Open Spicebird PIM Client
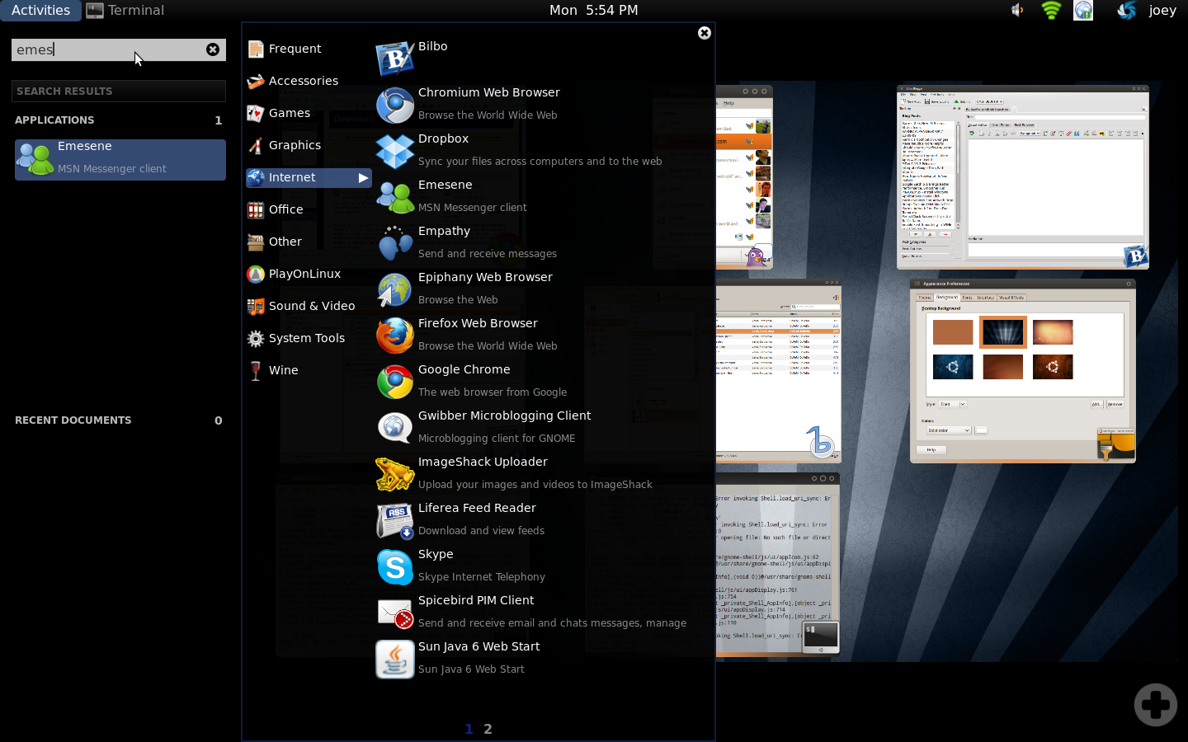The height and width of the screenshot is (742, 1188). [475, 600]
